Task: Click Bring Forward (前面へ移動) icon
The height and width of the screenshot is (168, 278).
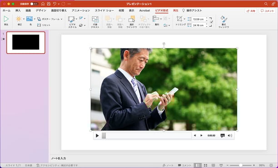Action: click(x=108, y=19)
